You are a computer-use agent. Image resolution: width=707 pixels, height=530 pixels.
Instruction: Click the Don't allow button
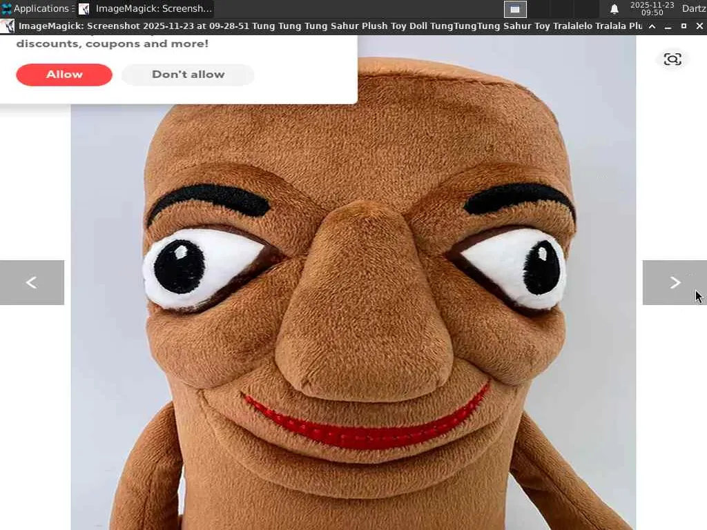click(x=188, y=75)
